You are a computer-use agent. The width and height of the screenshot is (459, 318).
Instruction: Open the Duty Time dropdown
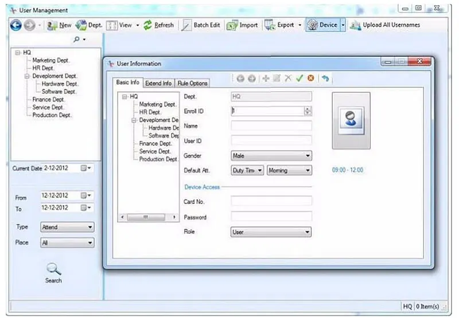(x=247, y=170)
